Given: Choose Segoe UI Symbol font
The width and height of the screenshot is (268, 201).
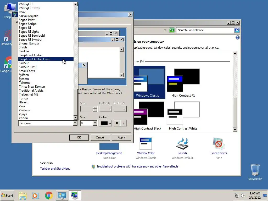Looking at the screenshot, I should [x=46, y=40].
